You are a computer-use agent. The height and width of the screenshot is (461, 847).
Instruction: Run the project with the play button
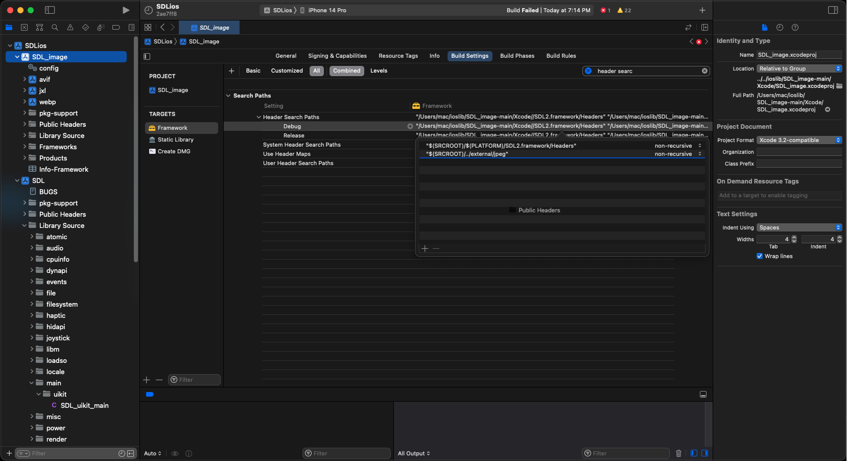tap(126, 10)
